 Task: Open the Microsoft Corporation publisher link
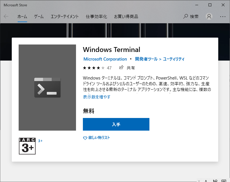[x=105, y=59]
